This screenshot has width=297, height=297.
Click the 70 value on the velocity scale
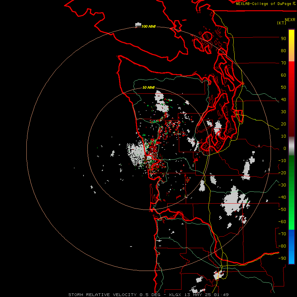point(283,63)
